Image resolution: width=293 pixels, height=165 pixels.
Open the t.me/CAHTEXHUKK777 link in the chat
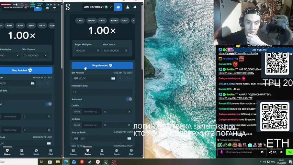point(235,98)
